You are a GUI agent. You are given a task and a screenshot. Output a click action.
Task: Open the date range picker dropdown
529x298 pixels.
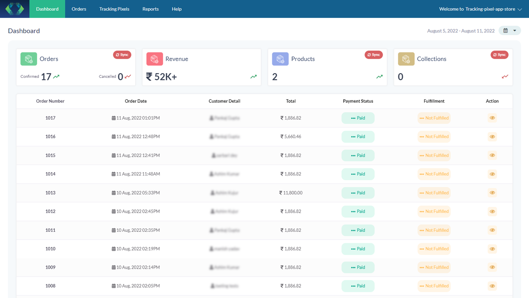(x=515, y=30)
